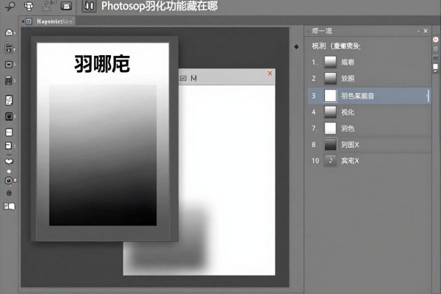Select the 视化 label in row 4
Screen dimensions: 441x294
coord(348,112)
